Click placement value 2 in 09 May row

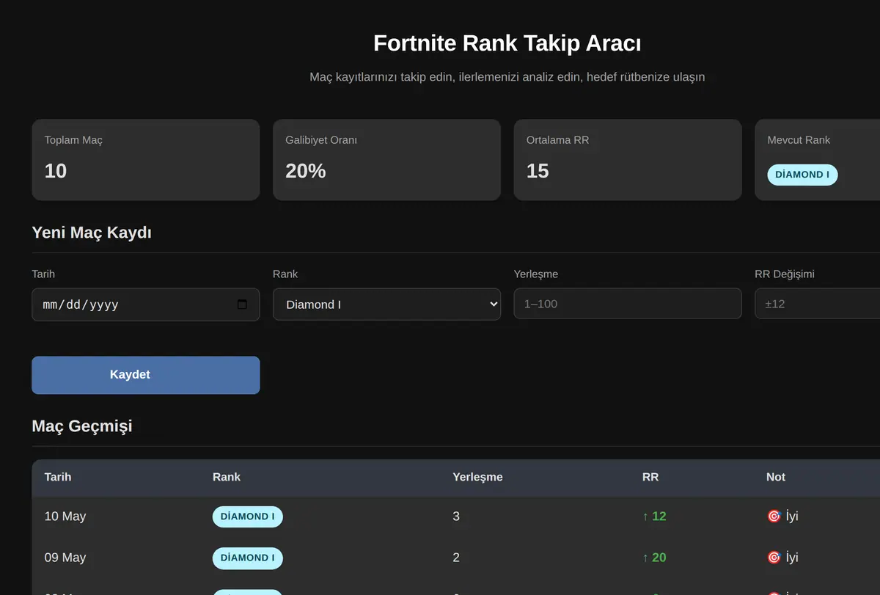(456, 558)
